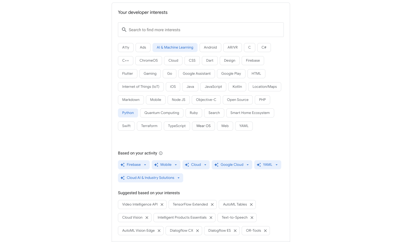
Task: Click the Search to find more interests field
Action: click(x=201, y=29)
